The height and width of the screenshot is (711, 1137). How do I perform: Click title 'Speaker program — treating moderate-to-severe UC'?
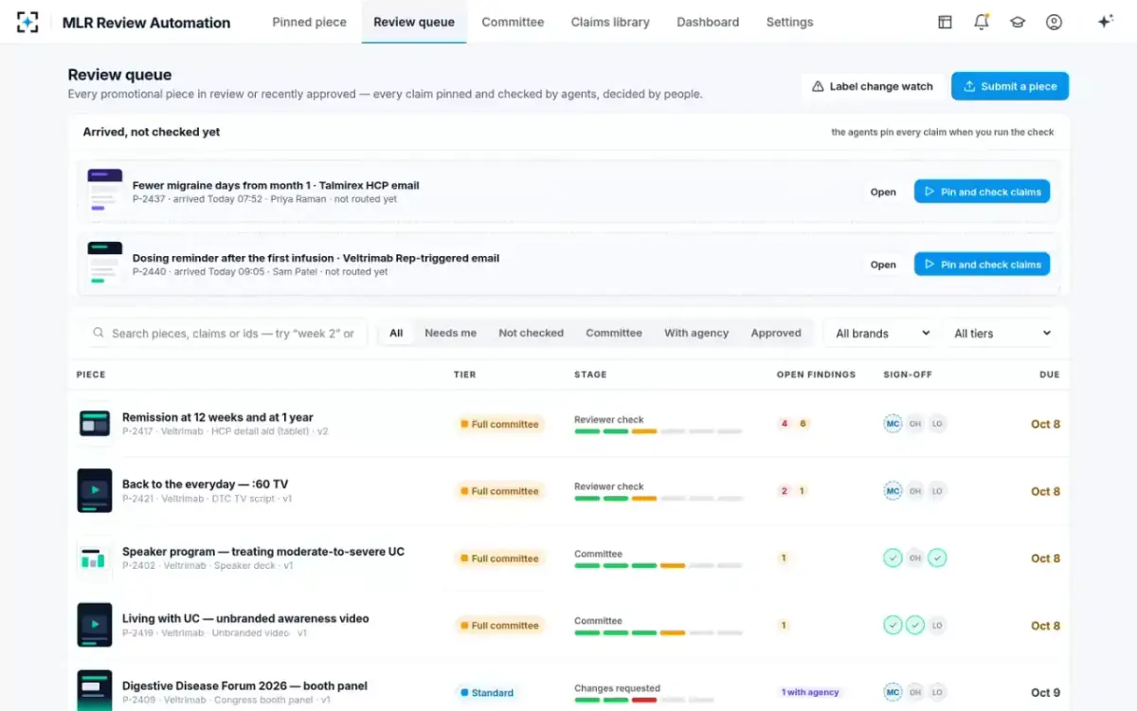click(x=263, y=552)
